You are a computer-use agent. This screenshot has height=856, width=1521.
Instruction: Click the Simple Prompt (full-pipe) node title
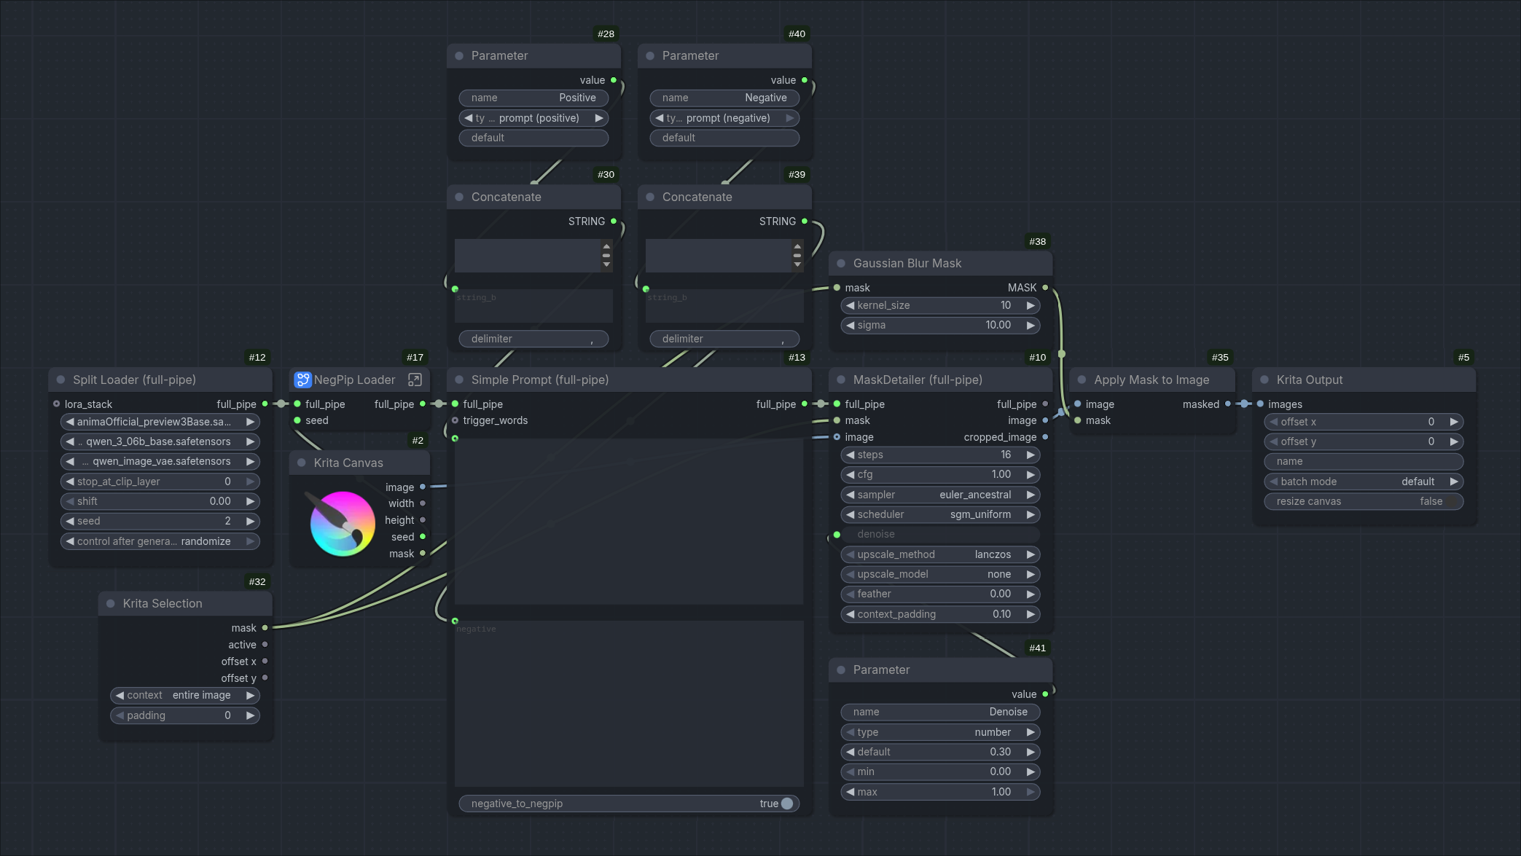pos(539,380)
